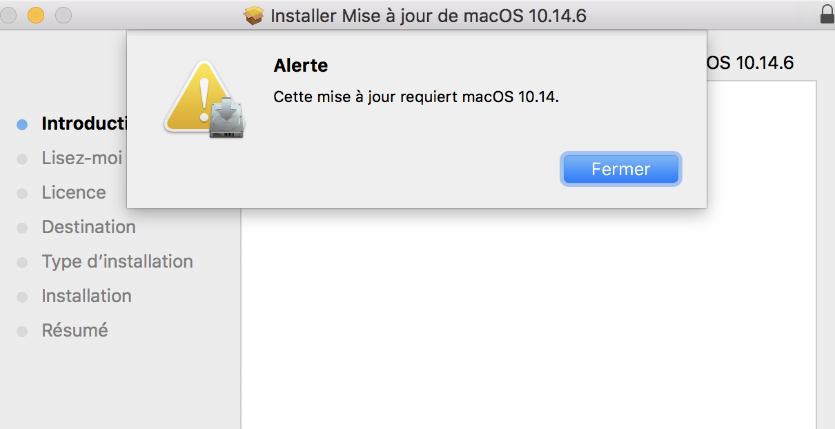835x429 pixels.
Task: Click the gray zoom window button
Action: tap(63, 14)
